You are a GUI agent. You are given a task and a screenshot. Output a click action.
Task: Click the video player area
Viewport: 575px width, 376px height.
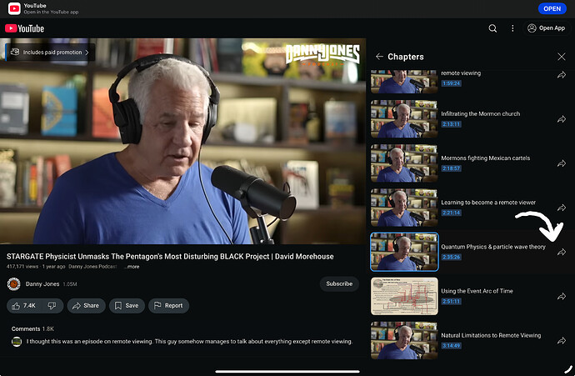click(182, 141)
